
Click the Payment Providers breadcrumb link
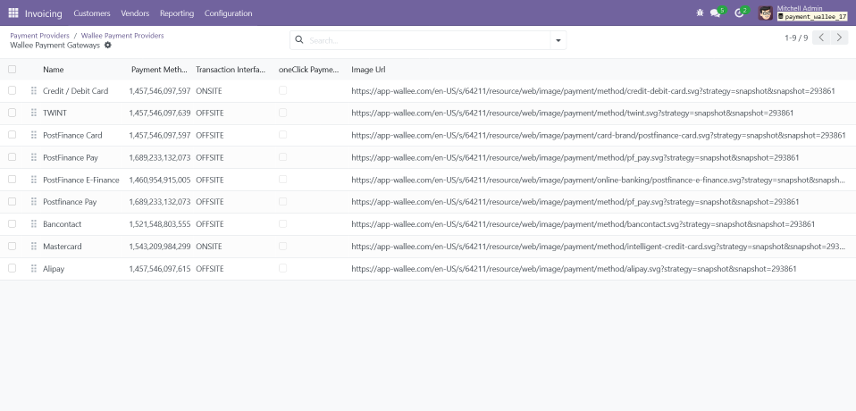tap(39, 36)
